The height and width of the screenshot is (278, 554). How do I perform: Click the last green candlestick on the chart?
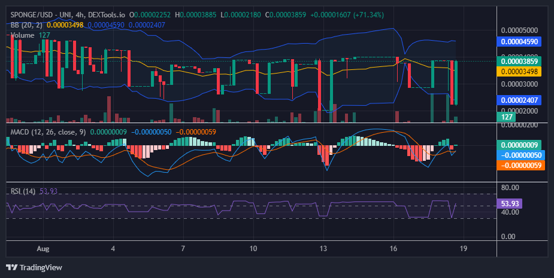click(x=456, y=83)
